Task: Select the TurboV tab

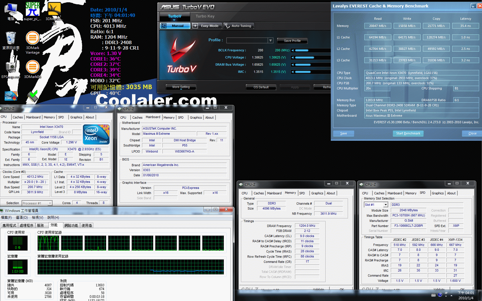Action: [x=175, y=16]
